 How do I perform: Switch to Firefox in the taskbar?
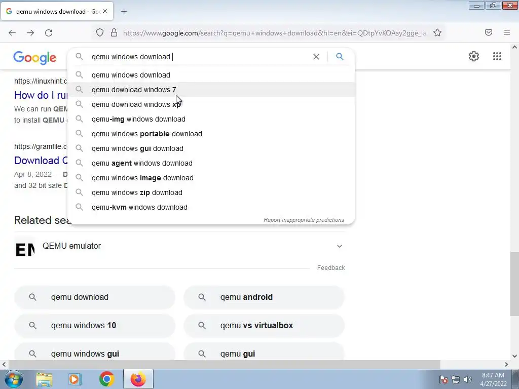click(138, 379)
